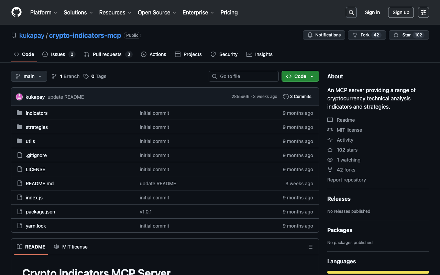440x275 pixels.
Task: Click the yellow Languages bar
Action: coord(378,272)
